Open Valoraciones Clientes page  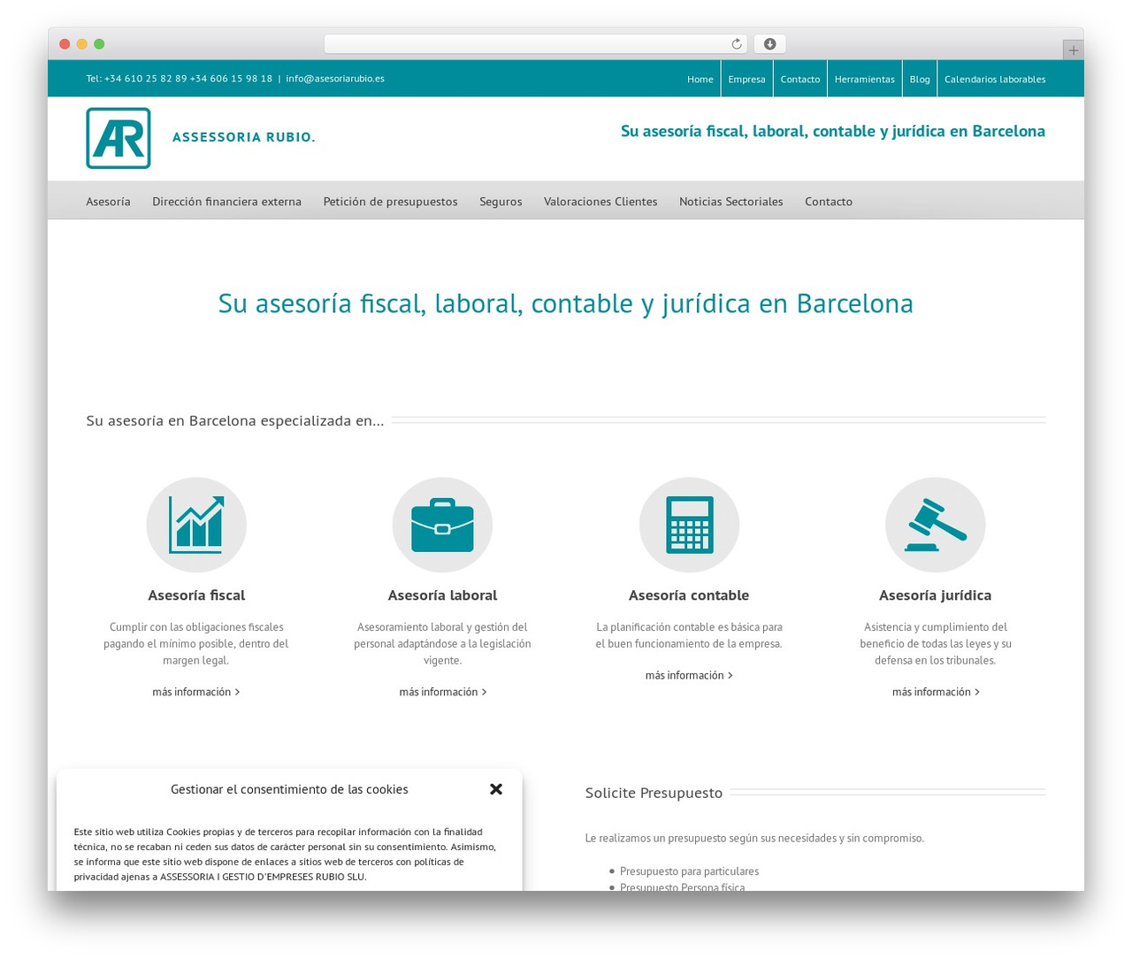coord(600,202)
